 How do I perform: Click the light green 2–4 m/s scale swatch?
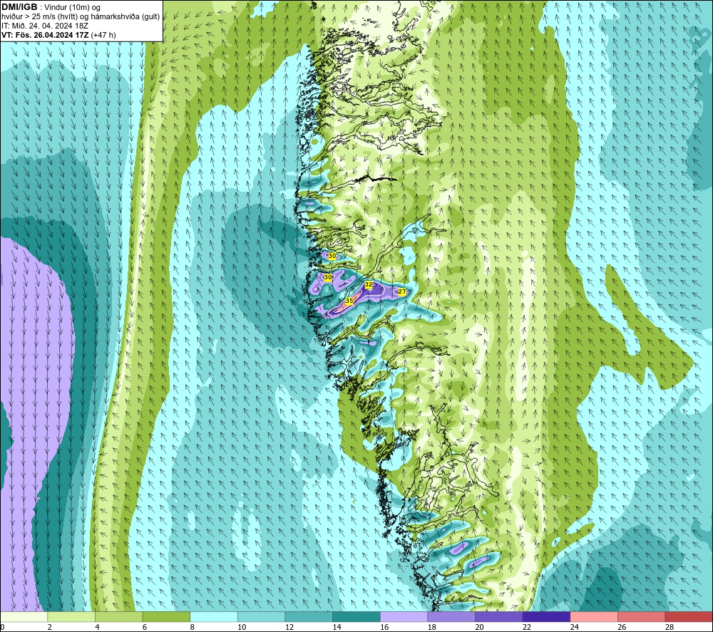click(71, 617)
